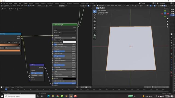Switch to the UV Editing workspace tab
175x98 pixels.
tap(43, 4)
